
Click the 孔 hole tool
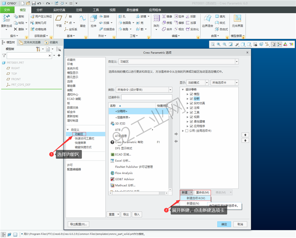(x=122, y=17)
